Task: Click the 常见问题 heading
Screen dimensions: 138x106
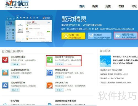Action: [x=15, y=100]
